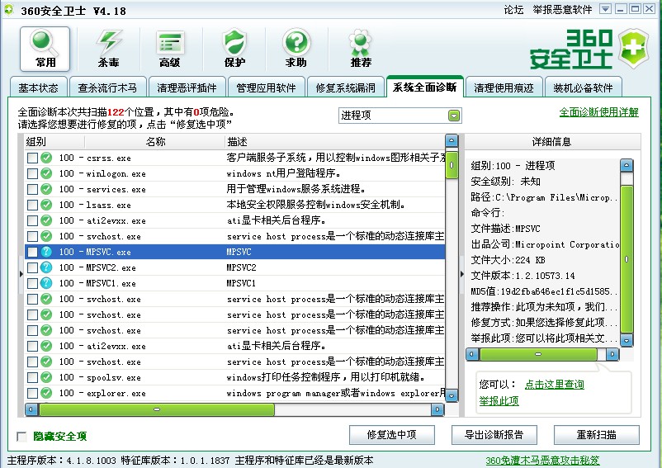Click green check icon for services.exe

click(x=46, y=189)
